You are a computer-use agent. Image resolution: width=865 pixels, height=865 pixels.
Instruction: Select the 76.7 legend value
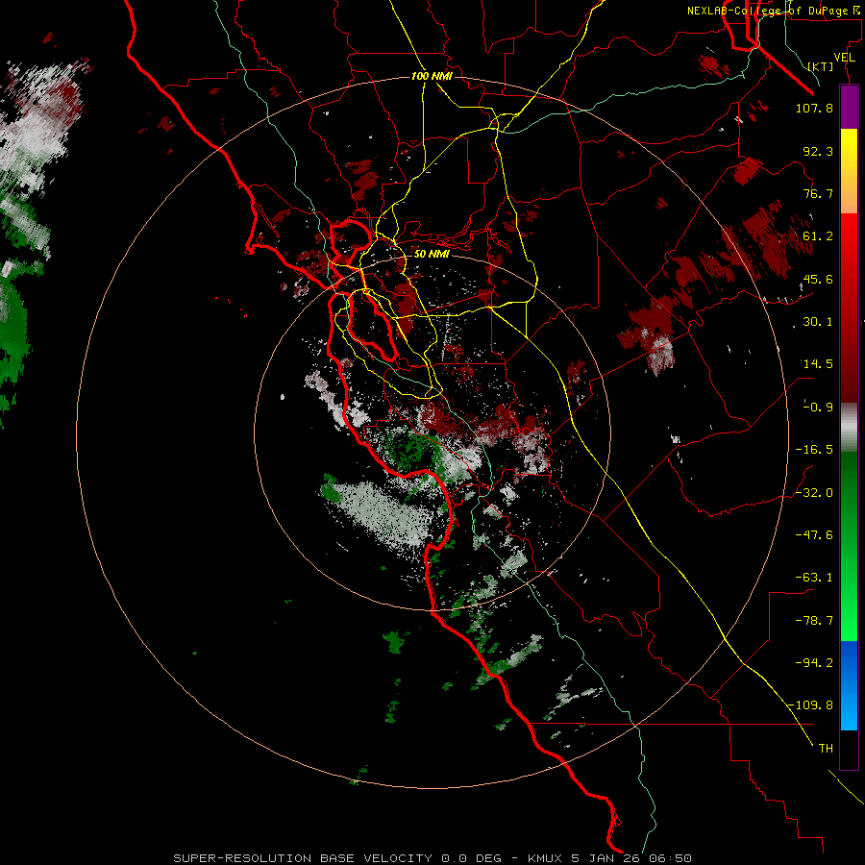(818, 193)
